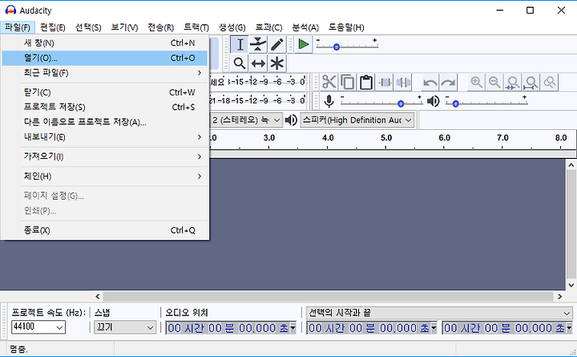Click the Trim audio icon

tap(385, 82)
